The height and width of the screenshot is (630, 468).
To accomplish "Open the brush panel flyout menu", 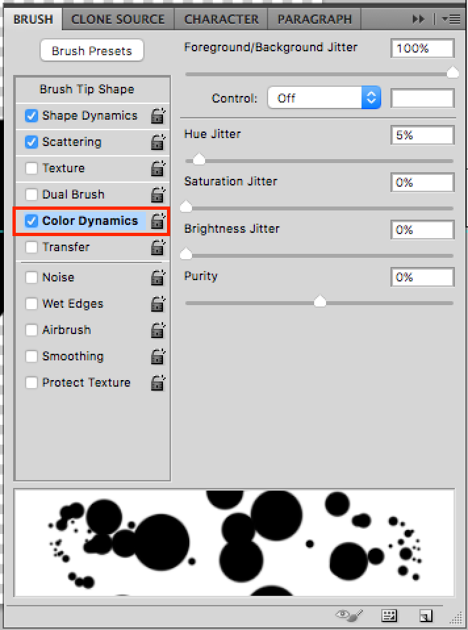I will tap(451, 19).
